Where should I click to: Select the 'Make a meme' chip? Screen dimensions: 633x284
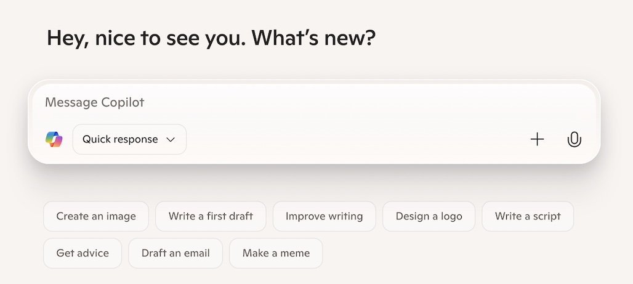[x=276, y=253]
